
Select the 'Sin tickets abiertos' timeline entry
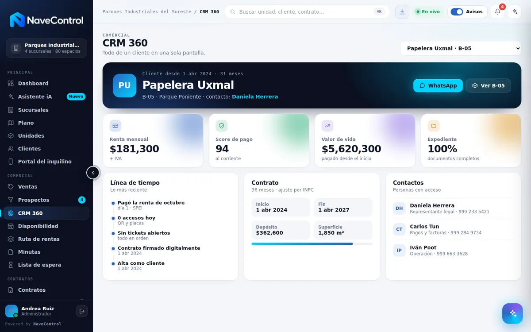pos(144,235)
